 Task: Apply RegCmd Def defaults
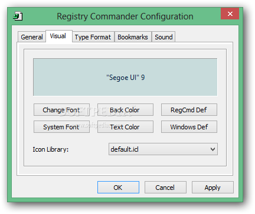(x=189, y=110)
